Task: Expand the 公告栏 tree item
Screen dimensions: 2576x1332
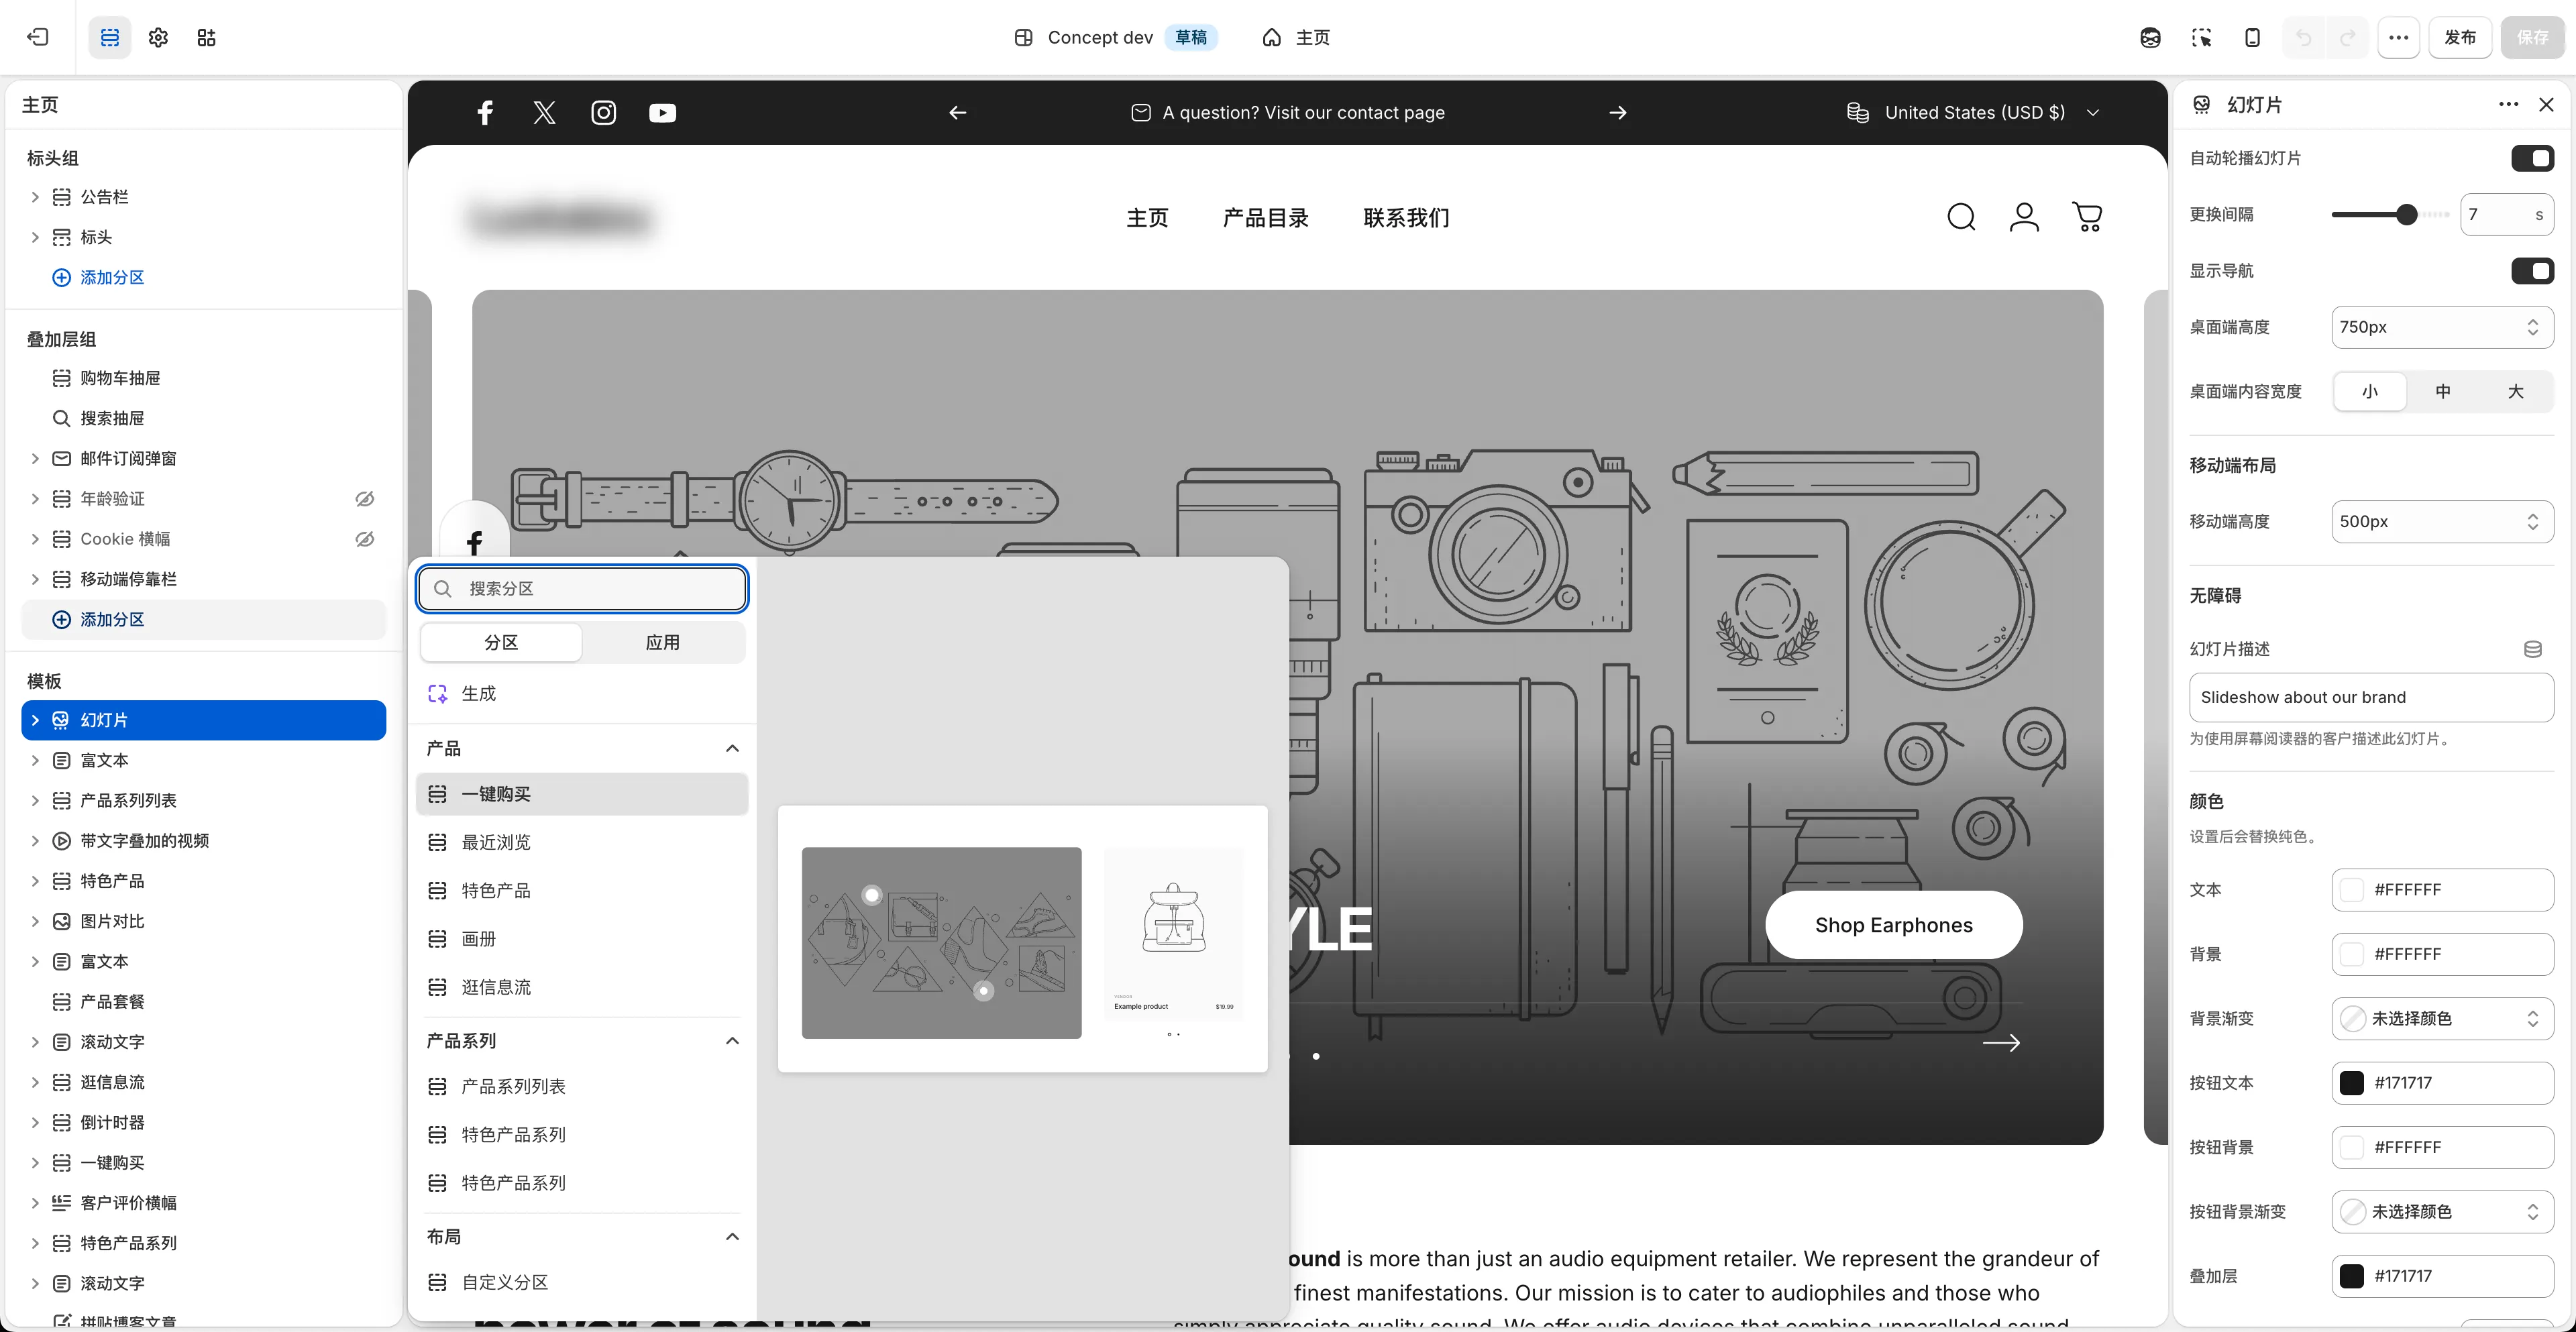Action: point(35,197)
